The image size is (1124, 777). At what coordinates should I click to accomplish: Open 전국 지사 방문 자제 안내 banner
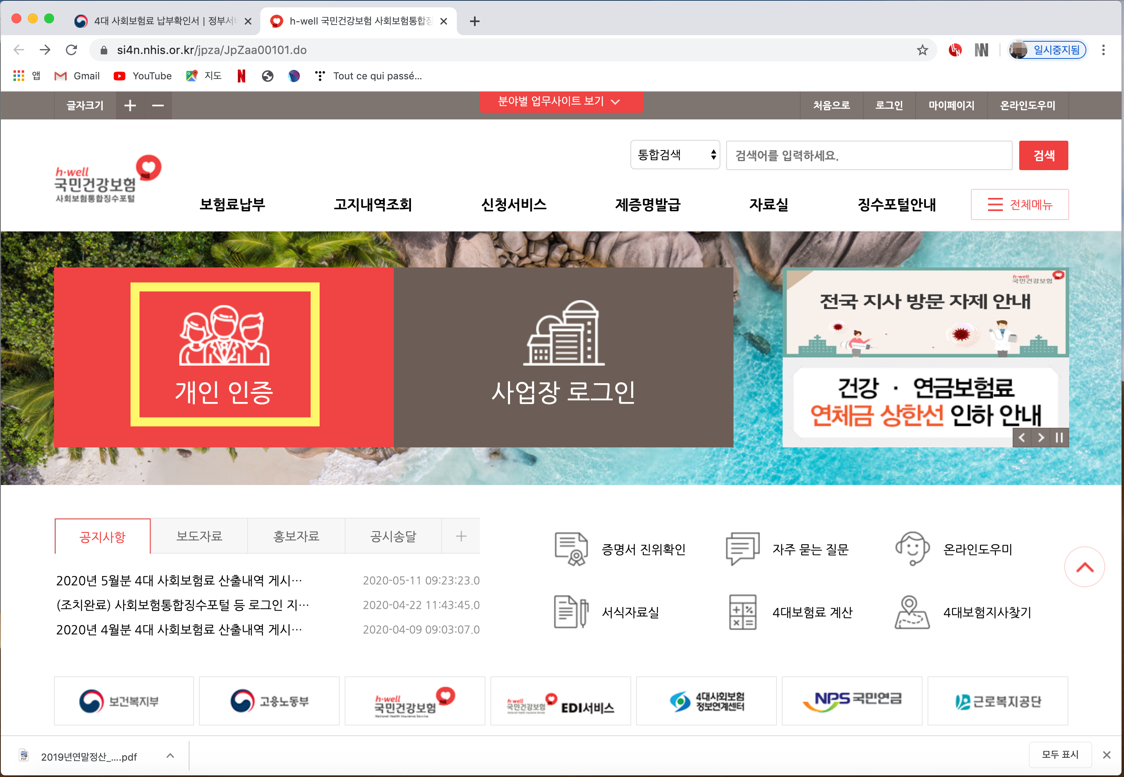[925, 312]
